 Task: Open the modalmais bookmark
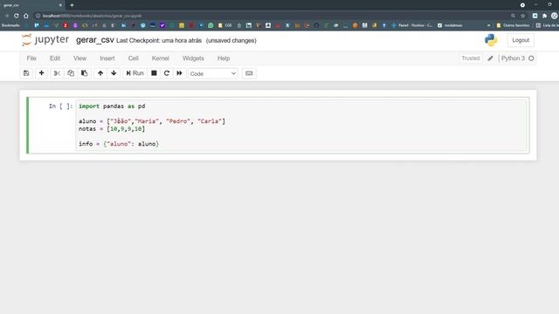coord(450,25)
